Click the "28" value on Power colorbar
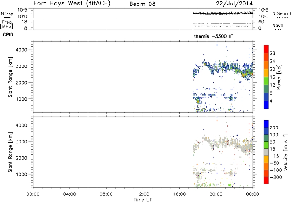Viewport: 292px width, 202px height. pyautogui.click(x=272, y=53)
